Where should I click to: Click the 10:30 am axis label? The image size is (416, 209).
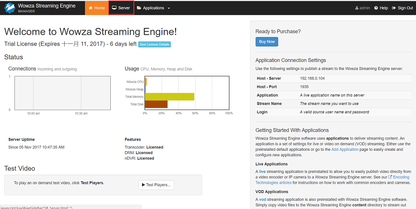81,113
